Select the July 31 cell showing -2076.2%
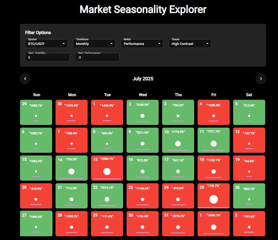This screenshot has height=240, width=278. point(178,224)
